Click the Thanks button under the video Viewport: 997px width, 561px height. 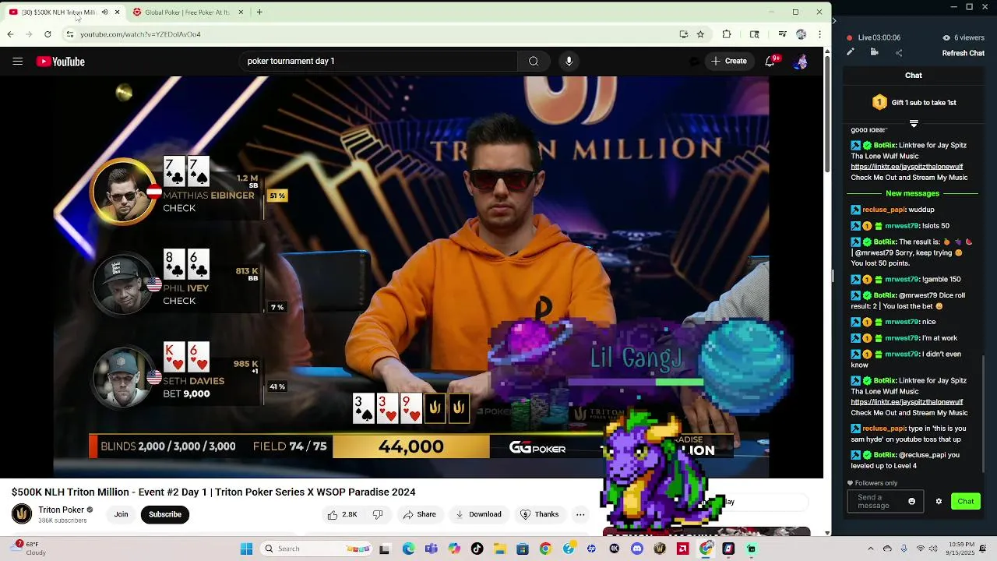pyautogui.click(x=539, y=514)
